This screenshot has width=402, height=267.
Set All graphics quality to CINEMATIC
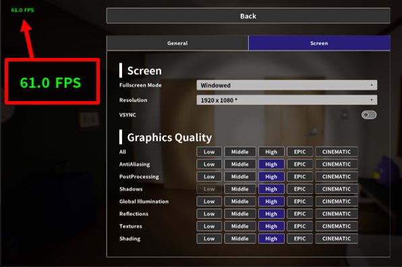(337, 152)
